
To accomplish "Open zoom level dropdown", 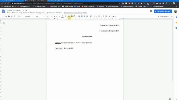I will 20,16.
